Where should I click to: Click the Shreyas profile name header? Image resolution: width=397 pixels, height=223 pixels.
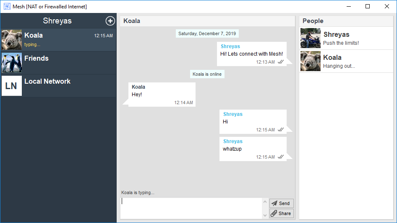[x=57, y=21]
